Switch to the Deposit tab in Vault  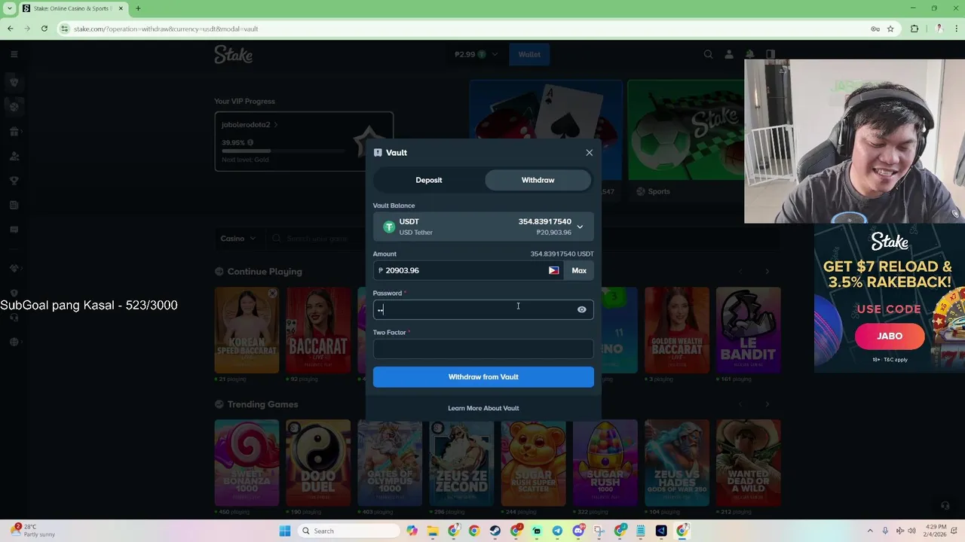pos(429,180)
